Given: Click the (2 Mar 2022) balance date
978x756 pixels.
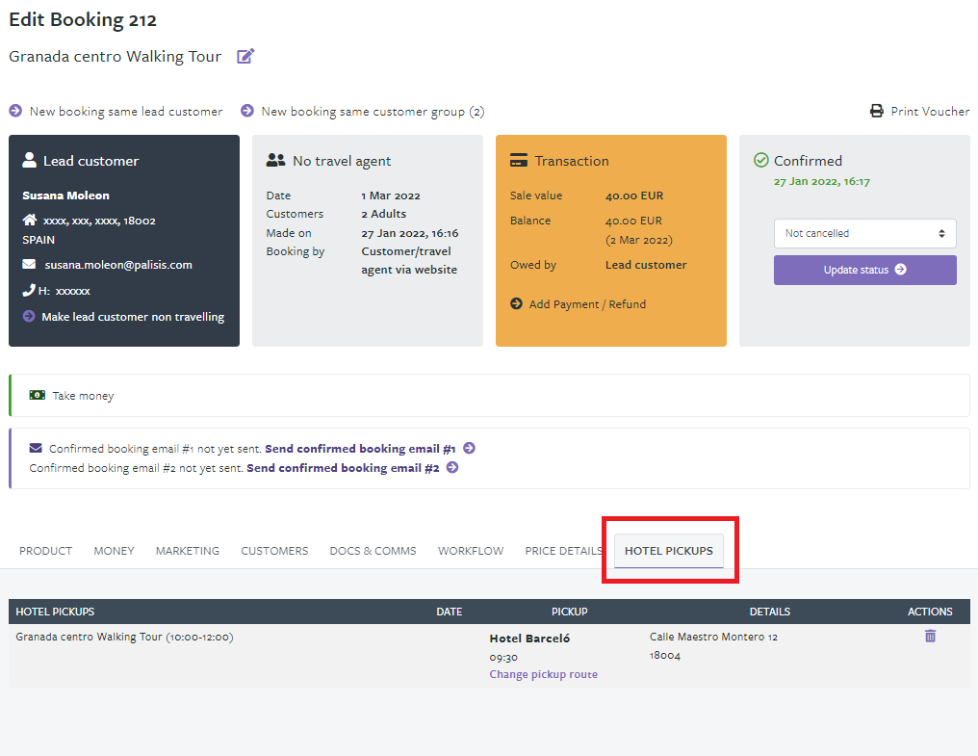Looking at the screenshot, I should pos(639,240).
